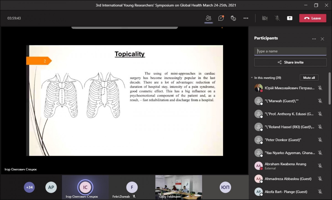332x200 pixels.
Task: Click the participants list scrollbar
Action: point(329,89)
